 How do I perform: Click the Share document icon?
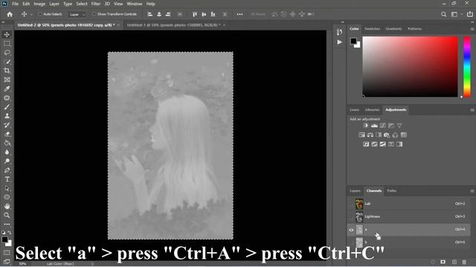(x=470, y=14)
